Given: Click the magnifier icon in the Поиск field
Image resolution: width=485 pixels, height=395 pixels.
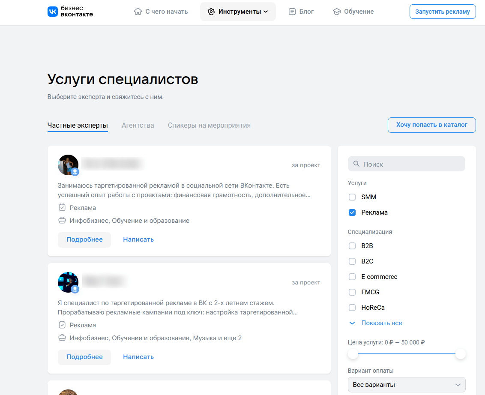Looking at the screenshot, I should tap(356, 164).
